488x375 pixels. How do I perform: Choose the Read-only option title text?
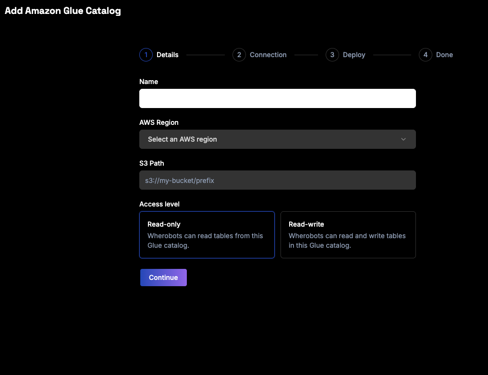tap(164, 224)
